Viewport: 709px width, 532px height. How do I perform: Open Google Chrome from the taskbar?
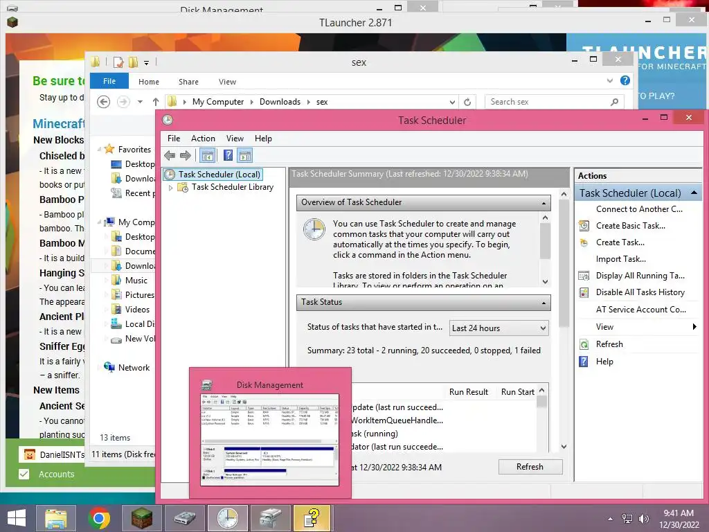pos(99,518)
